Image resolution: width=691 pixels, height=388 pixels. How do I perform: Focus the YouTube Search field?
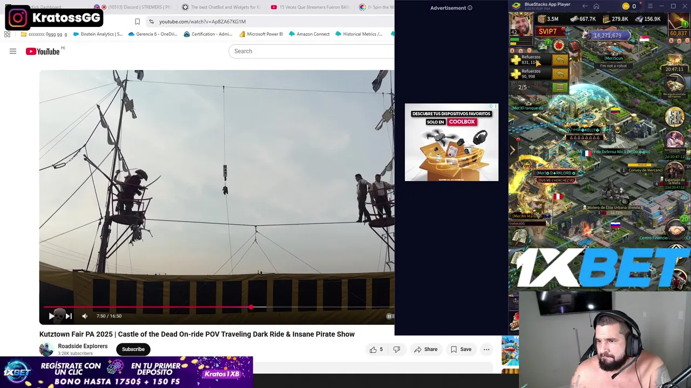tap(311, 51)
